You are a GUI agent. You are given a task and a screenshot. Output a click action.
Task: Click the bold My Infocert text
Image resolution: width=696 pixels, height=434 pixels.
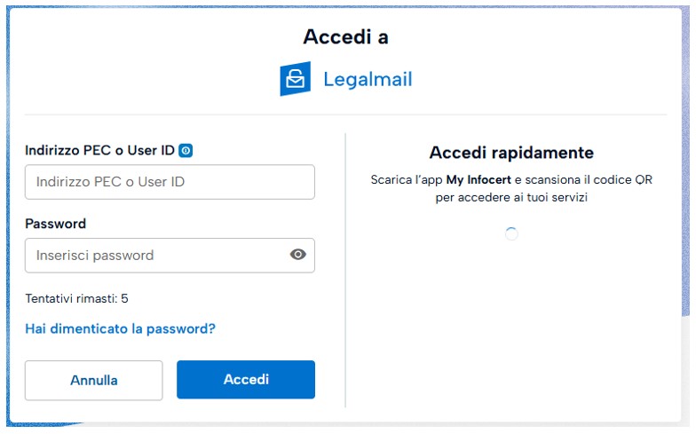coord(479,180)
